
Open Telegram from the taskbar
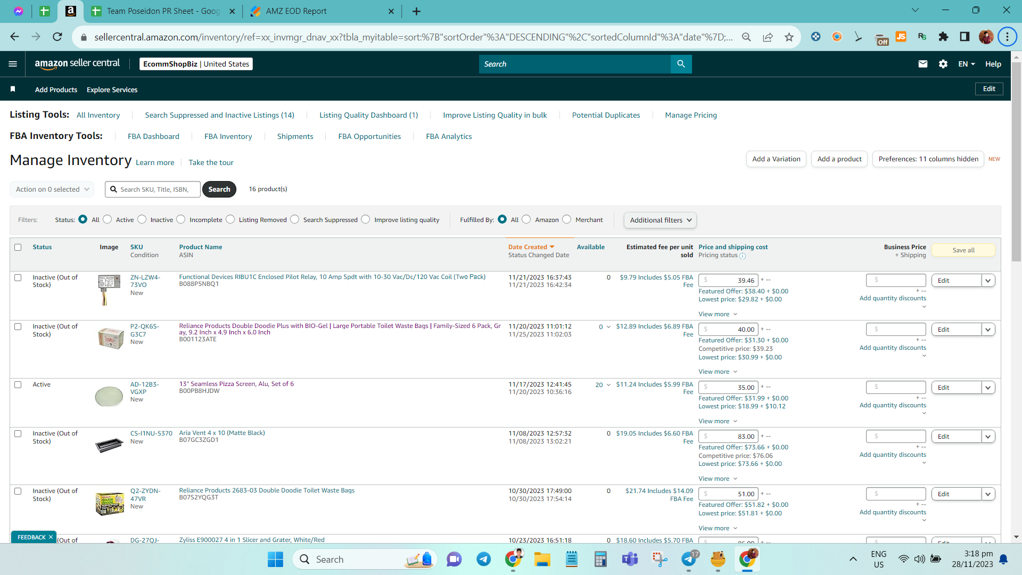tap(483, 559)
